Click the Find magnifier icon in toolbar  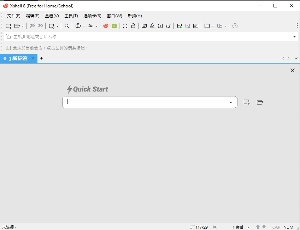pyautogui.click(x=67, y=26)
